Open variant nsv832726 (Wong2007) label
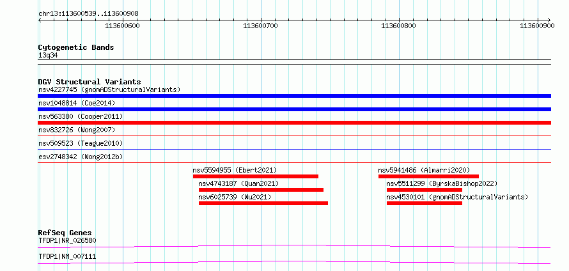The width and height of the screenshot is (569, 271). [x=77, y=130]
